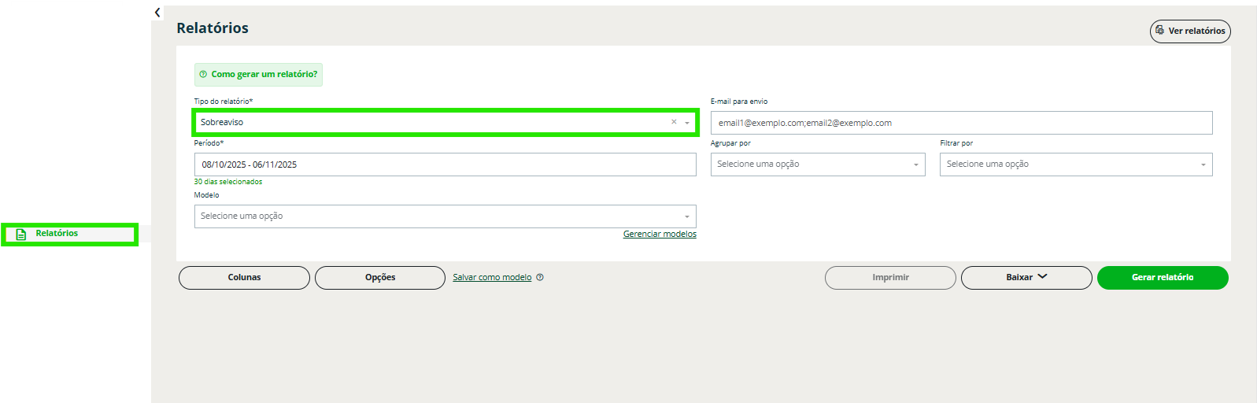Open the Colunas settings

pyautogui.click(x=244, y=278)
